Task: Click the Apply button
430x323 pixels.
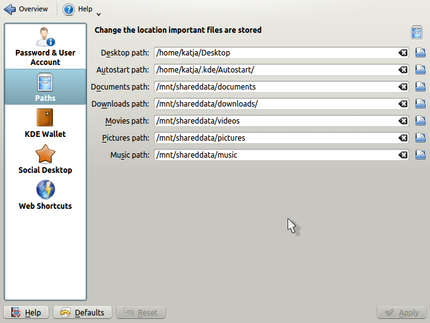Action: (402, 312)
